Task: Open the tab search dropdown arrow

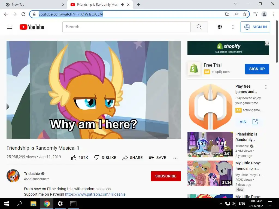Action: click(235, 4)
